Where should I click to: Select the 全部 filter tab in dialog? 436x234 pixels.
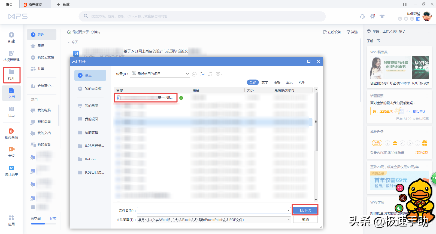(x=253, y=82)
